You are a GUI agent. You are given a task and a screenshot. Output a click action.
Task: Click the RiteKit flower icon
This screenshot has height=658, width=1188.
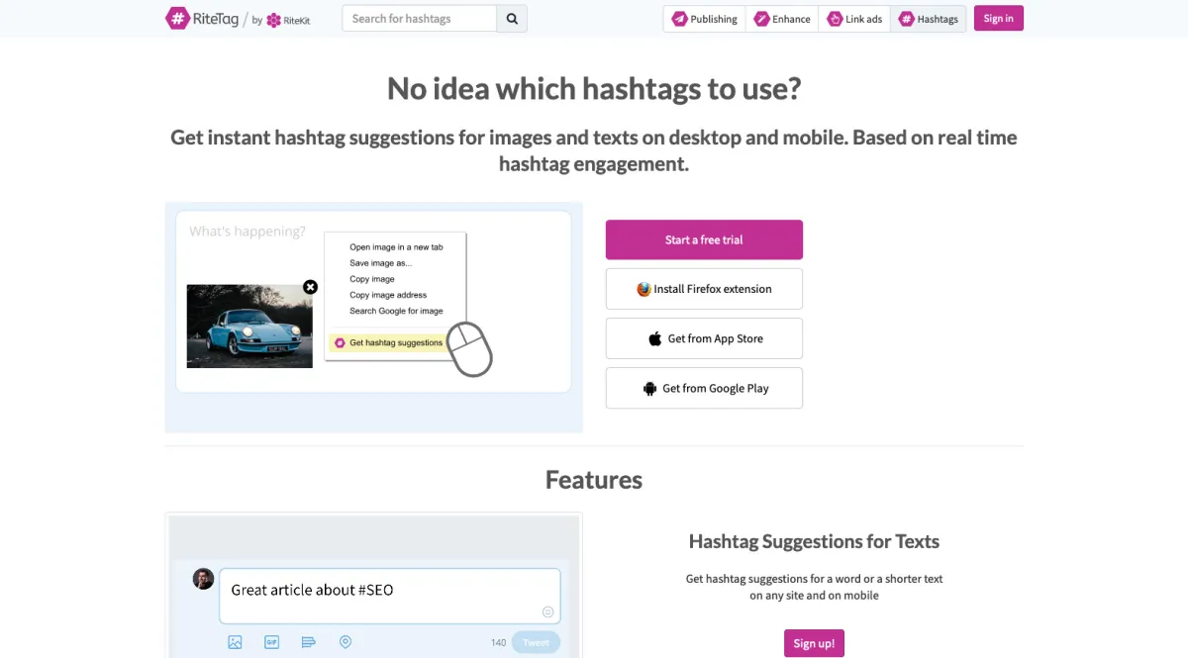point(273,19)
